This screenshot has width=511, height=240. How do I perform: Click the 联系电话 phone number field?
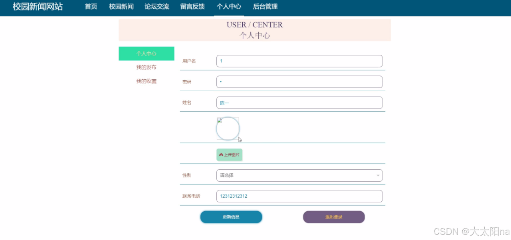pos(299,196)
